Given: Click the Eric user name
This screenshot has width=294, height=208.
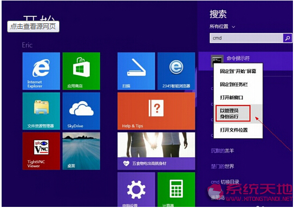Looking at the screenshot, I should [x=27, y=45].
